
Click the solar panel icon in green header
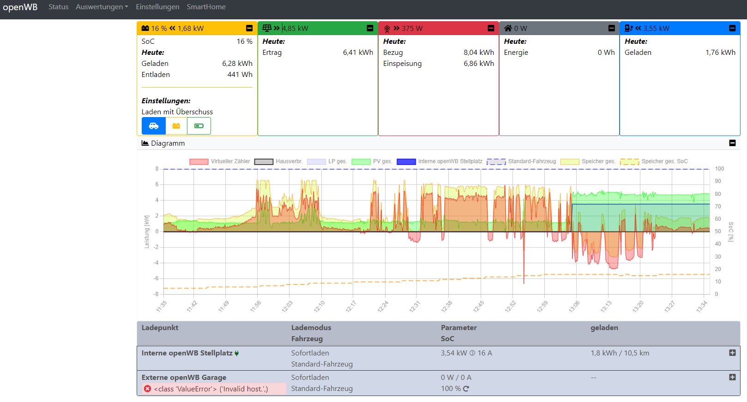[266, 28]
